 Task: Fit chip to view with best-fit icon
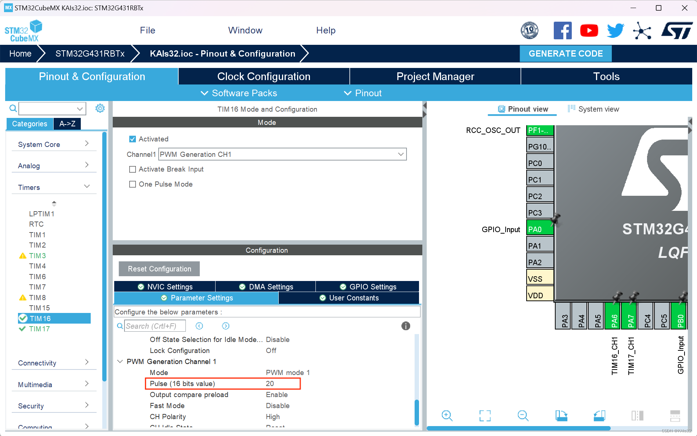tap(485, 415)
